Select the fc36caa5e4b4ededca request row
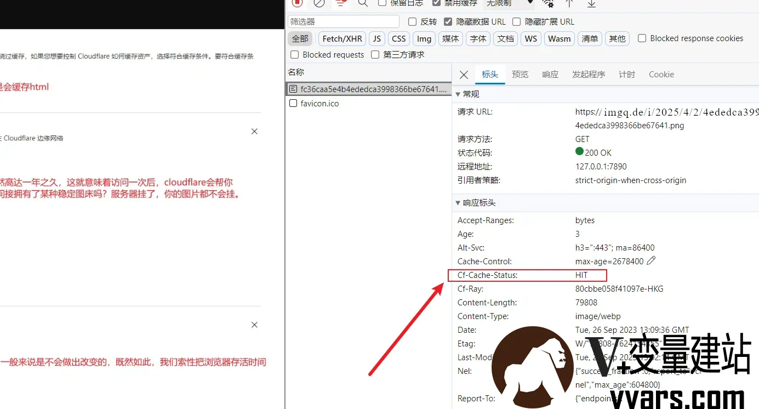The image size is (759, 409). (x=369, y=89)
